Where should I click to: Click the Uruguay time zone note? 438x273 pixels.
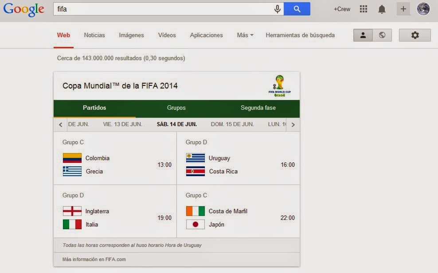(x=132, y=246)
